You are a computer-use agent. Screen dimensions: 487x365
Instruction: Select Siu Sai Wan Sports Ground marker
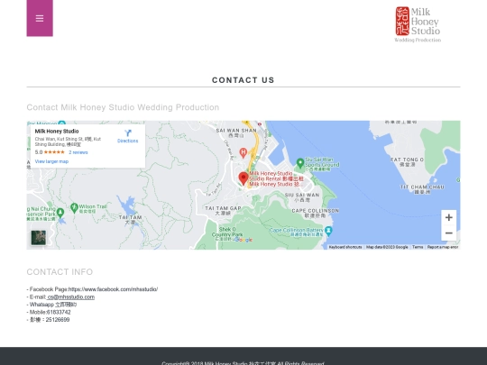click(300, 162)
